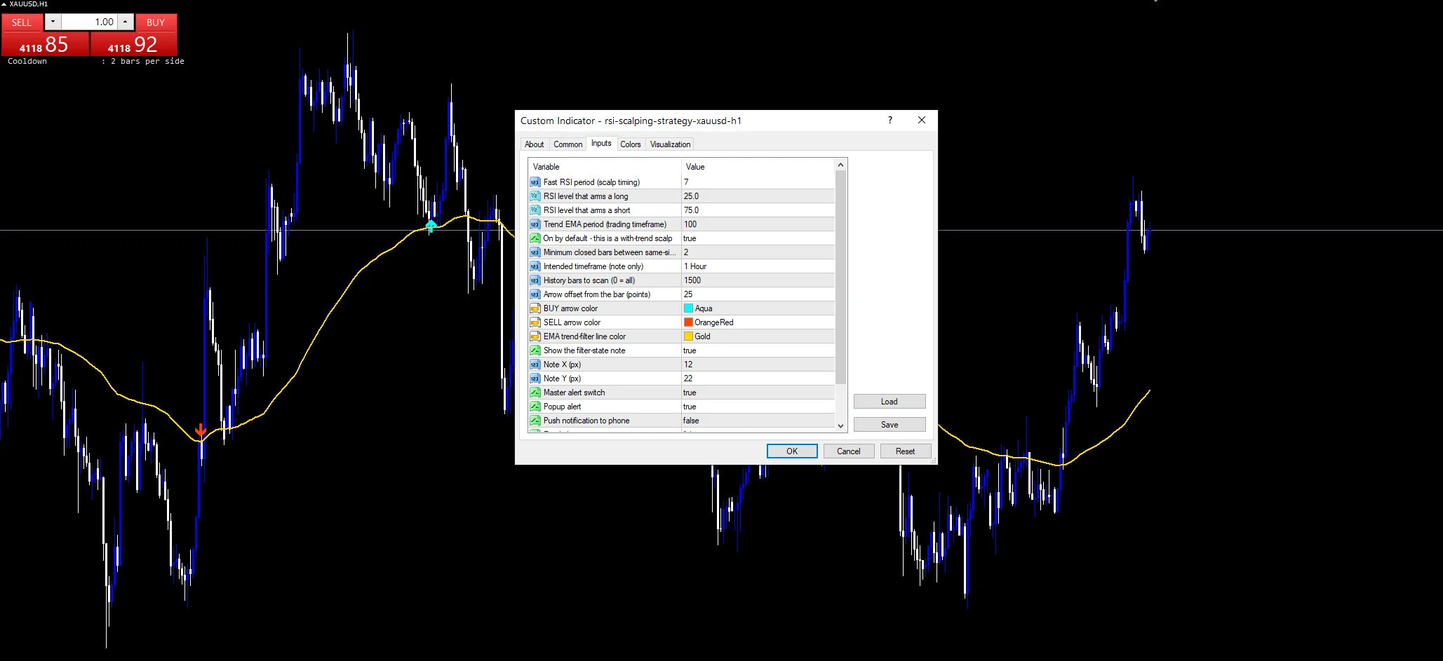This screenshot has width=1443, height=661.
Task: Click the BUY one-click trading button
Action: coord(156,22)
